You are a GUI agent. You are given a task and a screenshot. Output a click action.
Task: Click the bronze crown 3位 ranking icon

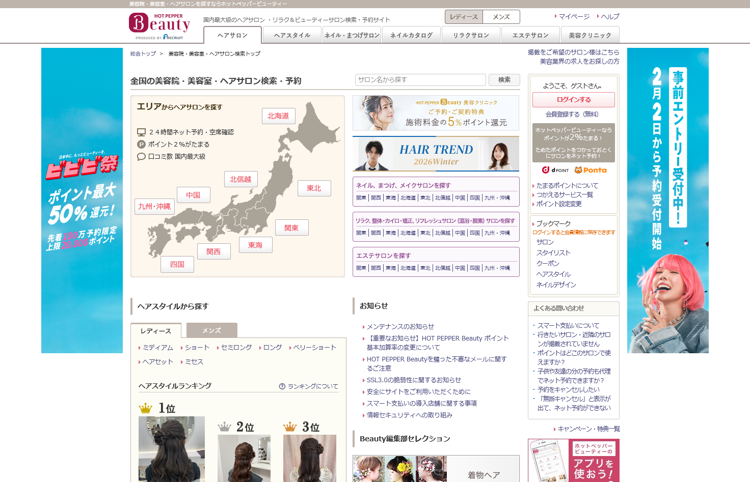pyautogui.click(x=290, y=427)
